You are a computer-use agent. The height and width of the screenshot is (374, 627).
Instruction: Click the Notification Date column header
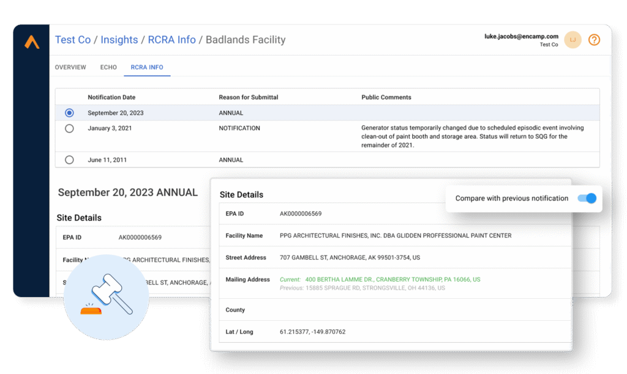coord(111,97)
